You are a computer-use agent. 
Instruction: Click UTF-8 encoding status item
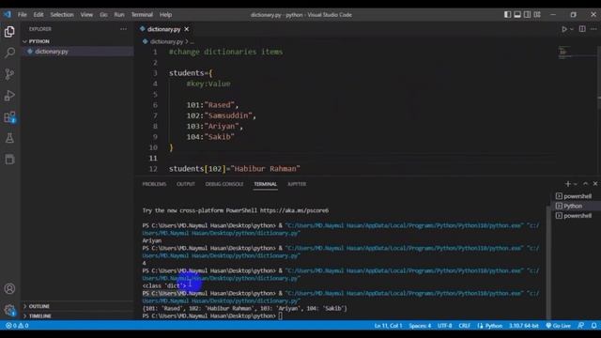tap(444, 326)
